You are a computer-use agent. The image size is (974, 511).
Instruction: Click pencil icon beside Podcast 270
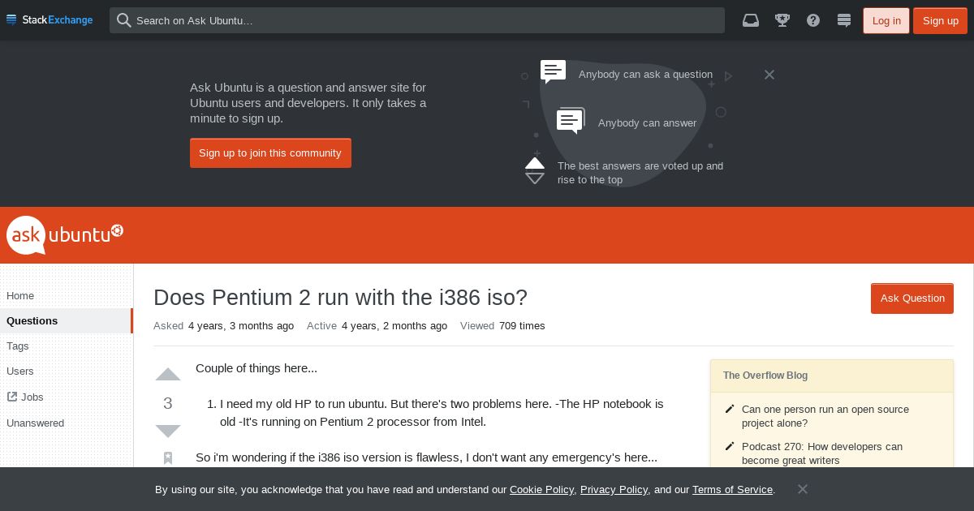click(x=730, y=447)
